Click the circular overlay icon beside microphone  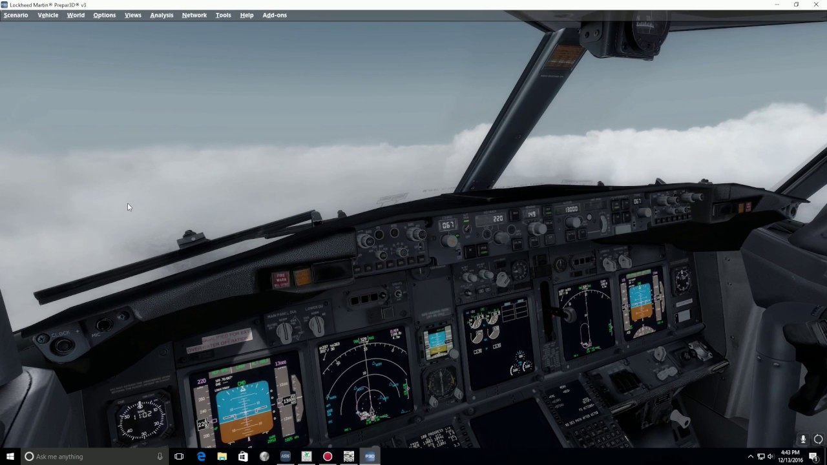coord(818,439)
